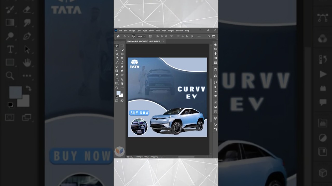Open the Actions play icon in dock
The image size is (332, 186).
point(215,87)
